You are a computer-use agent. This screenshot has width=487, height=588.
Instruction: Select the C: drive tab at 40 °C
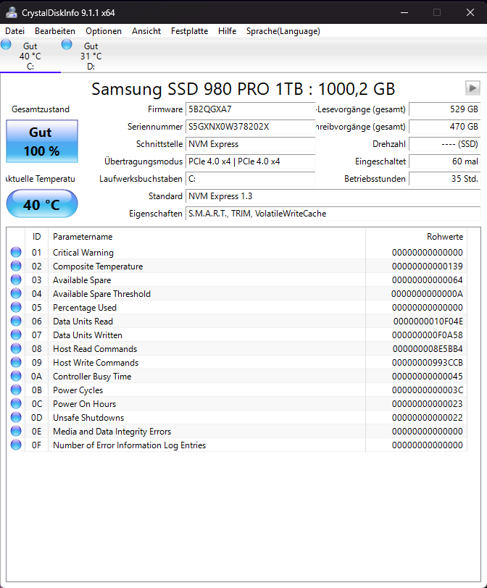(30, 56)
